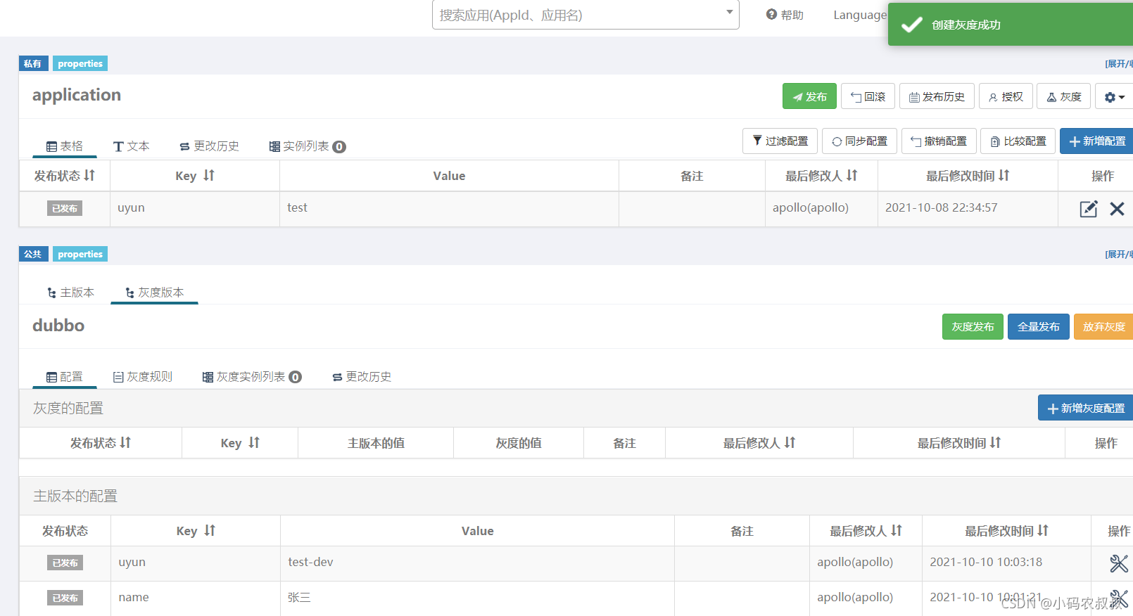Click the green 发布 publish button
Screen dimensions: 1133x616
click(x=809, y=96)
